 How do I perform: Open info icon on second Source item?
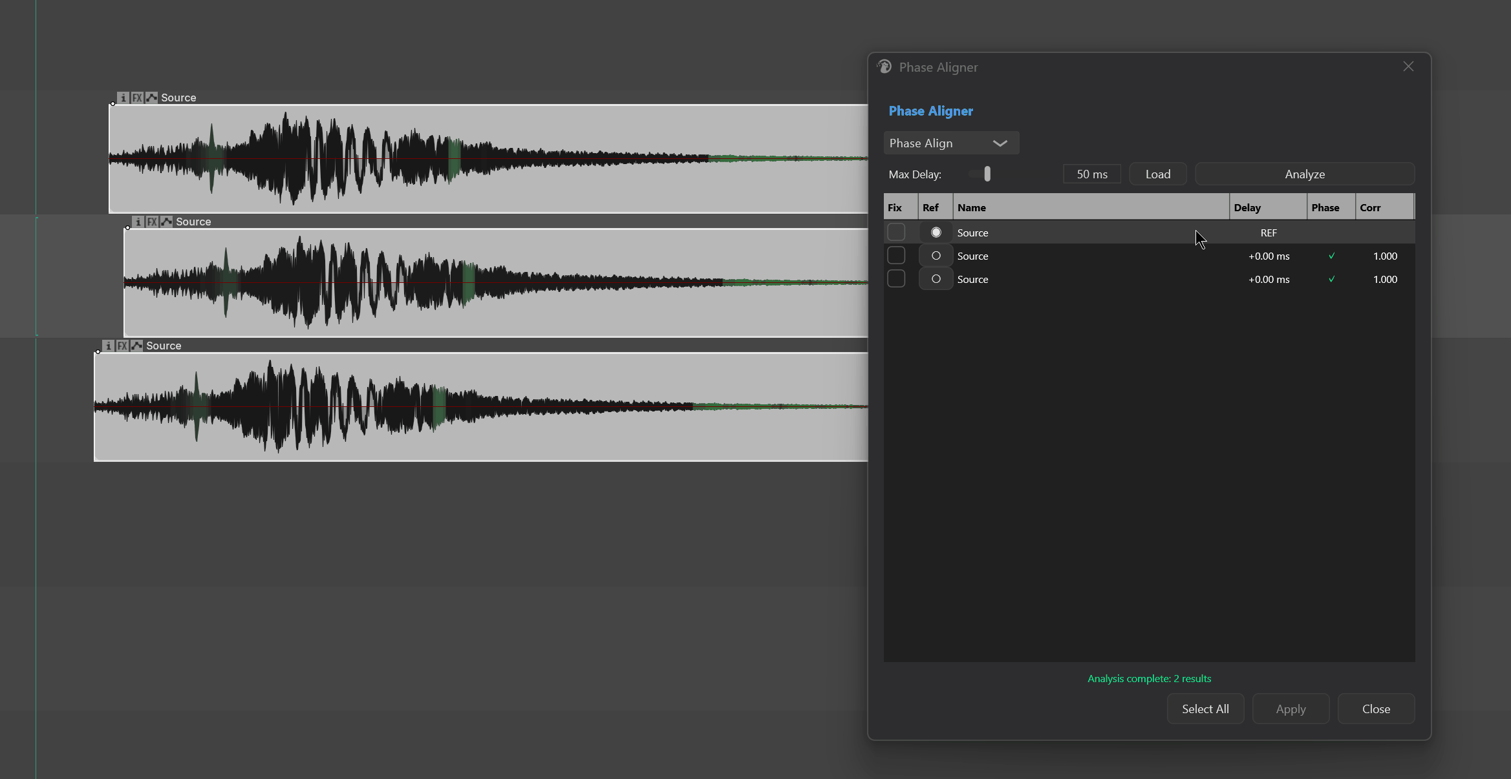point(138,222)
